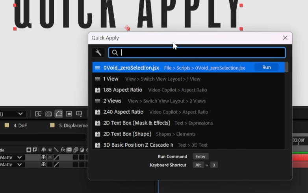Select the 1.85 Aspect Ratio preset
This screenshot has width=308, height=193.
(x=188, y=90)
